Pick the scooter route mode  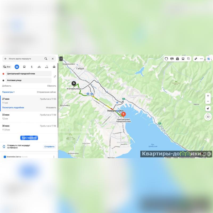coord(47,67)
